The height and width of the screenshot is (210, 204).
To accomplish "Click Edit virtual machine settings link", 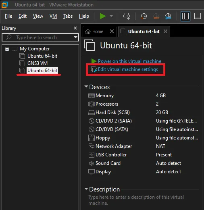I will tap(128, 69).
